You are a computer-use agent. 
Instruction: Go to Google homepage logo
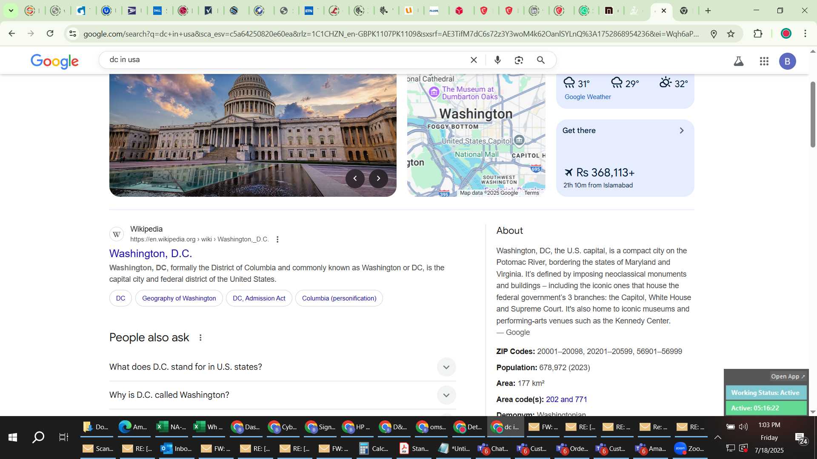[54, 61]
